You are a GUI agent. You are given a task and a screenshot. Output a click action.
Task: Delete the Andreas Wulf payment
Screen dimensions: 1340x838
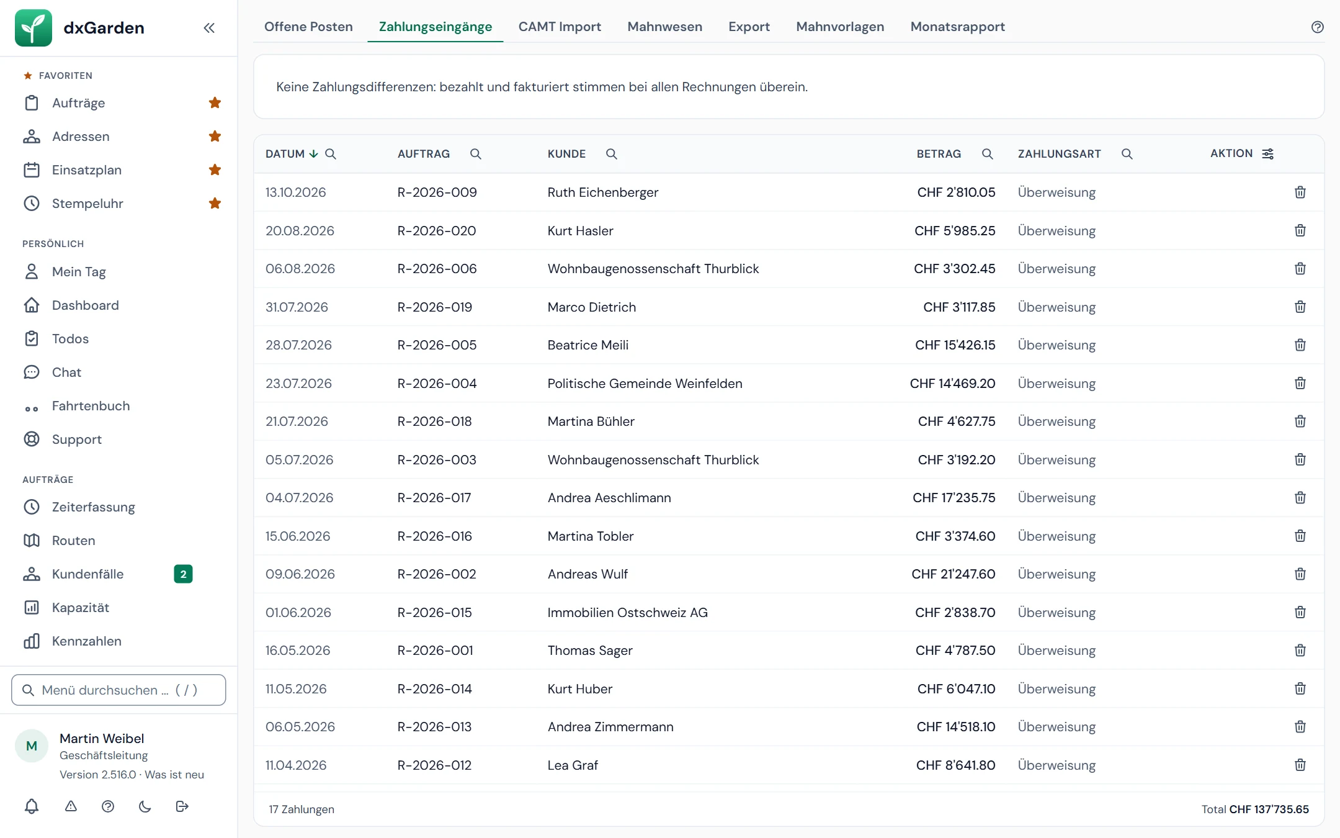[1300, 574]
